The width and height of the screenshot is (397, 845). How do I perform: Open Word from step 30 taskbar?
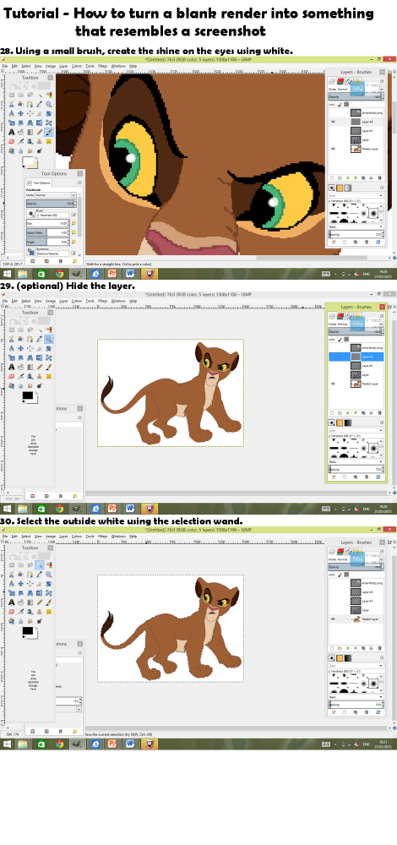point(130,744)
